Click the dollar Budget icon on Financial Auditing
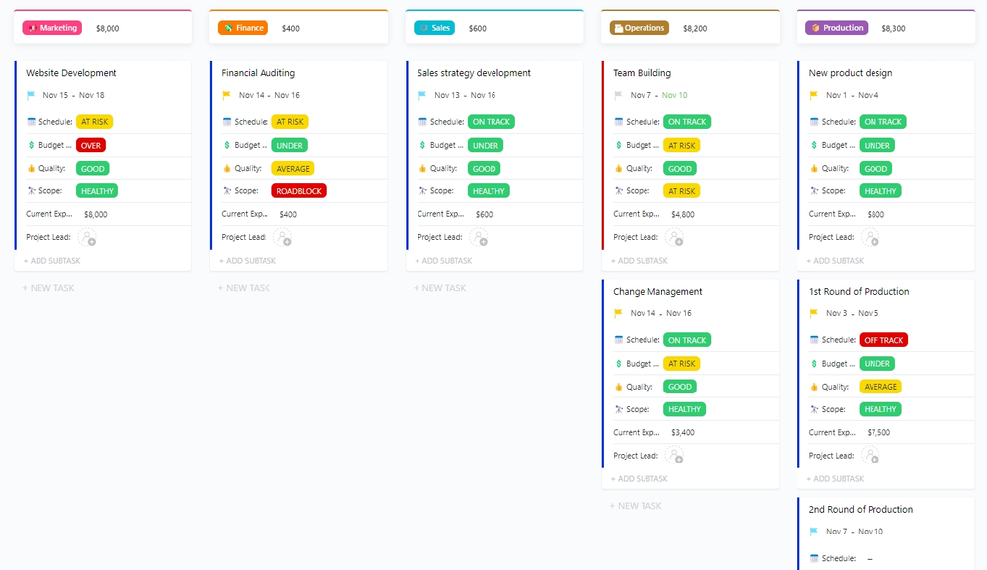The height and width of the screenshot is (570, 987). 225,144
